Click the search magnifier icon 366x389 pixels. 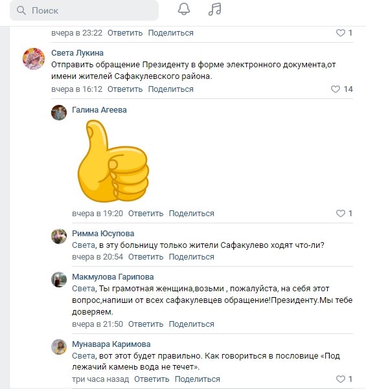(21, 10)
